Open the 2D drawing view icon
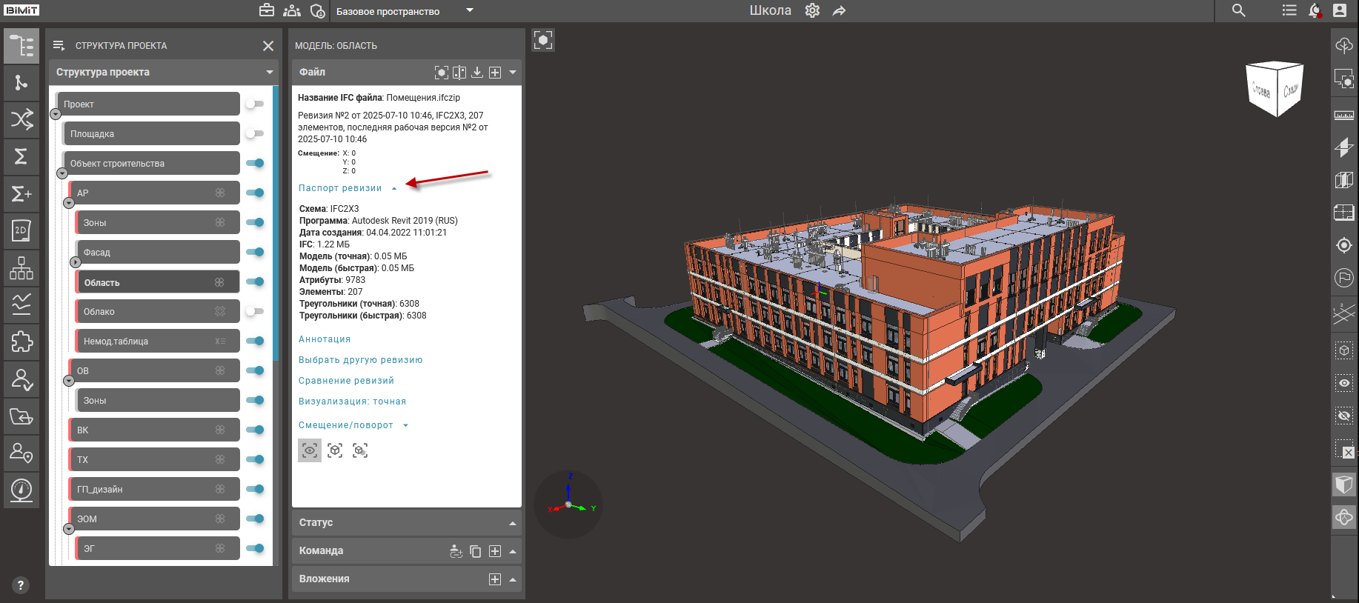The image size is (1359, 603). (x=21, y=230)
